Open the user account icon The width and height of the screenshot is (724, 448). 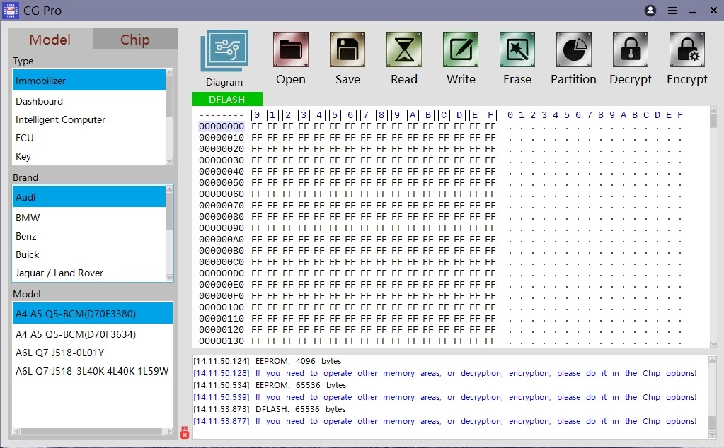650,11
